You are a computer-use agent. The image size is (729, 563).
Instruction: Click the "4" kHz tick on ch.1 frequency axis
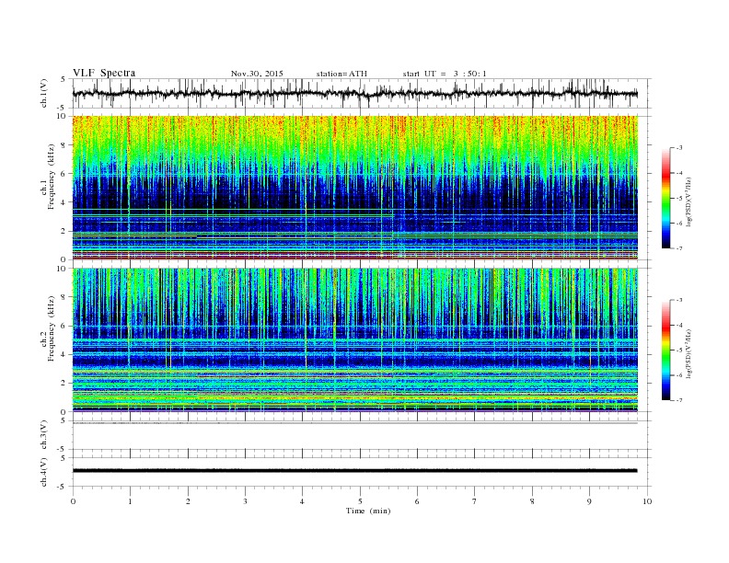tap(64, 202)
